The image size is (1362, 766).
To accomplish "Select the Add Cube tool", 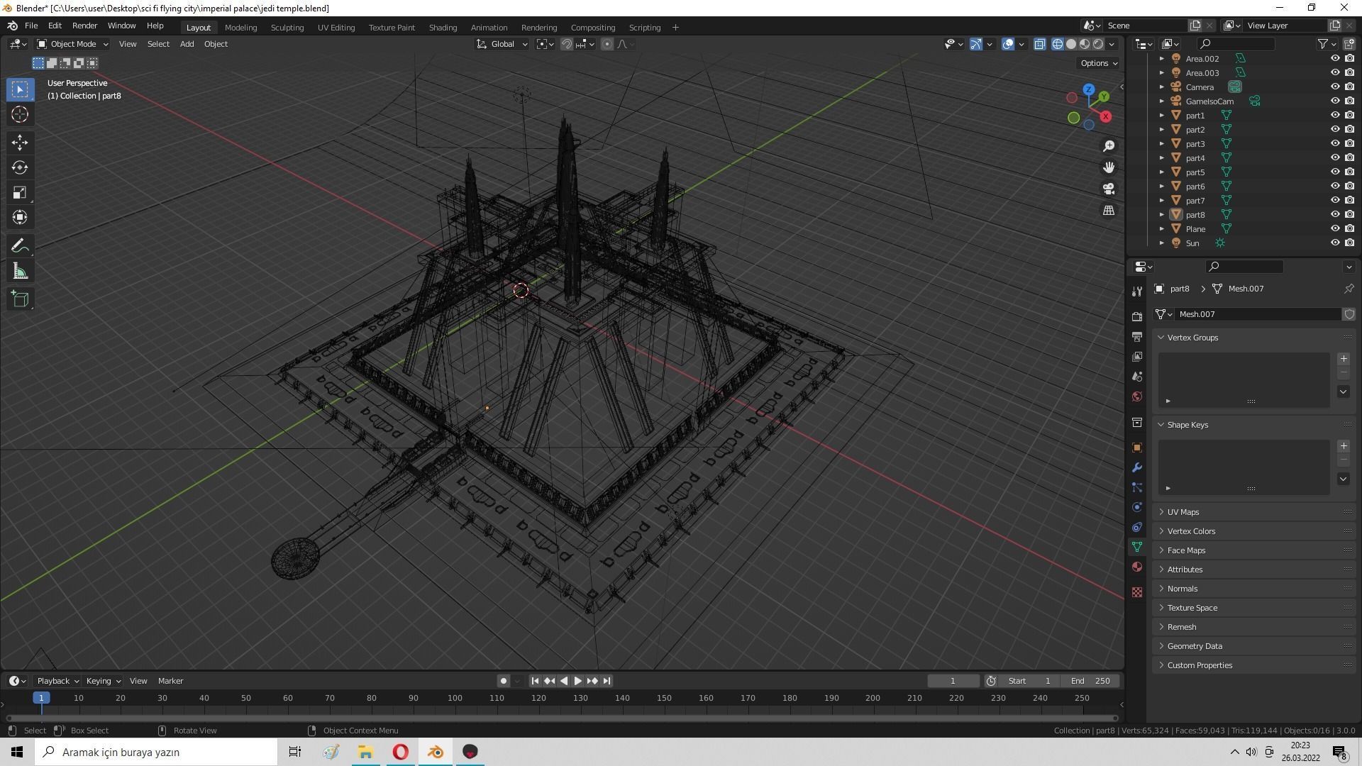I will pos(20,299).
